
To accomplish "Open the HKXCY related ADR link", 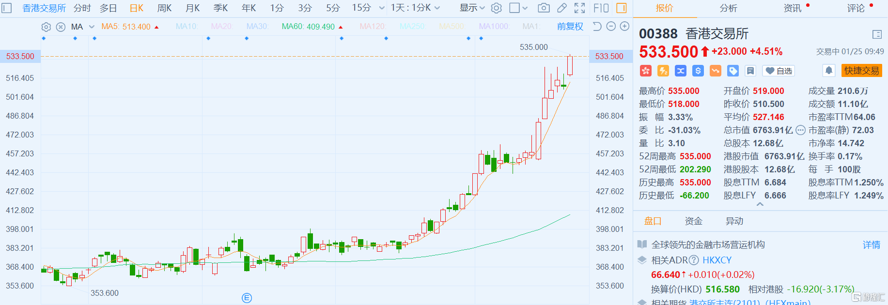I will coord(717,260).
